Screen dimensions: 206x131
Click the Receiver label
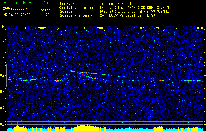66,11
